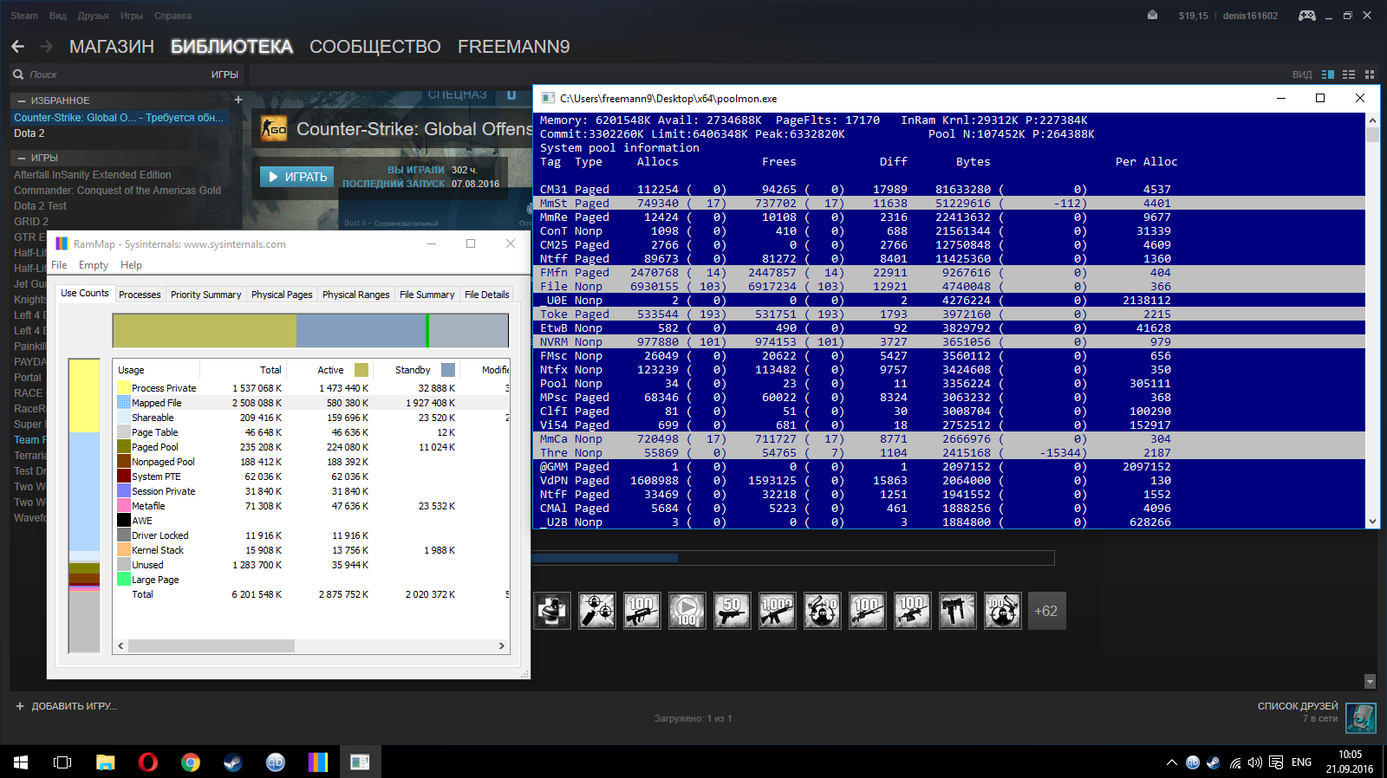
Task: Open Opera from the taskbar
Action: [148, 762]
